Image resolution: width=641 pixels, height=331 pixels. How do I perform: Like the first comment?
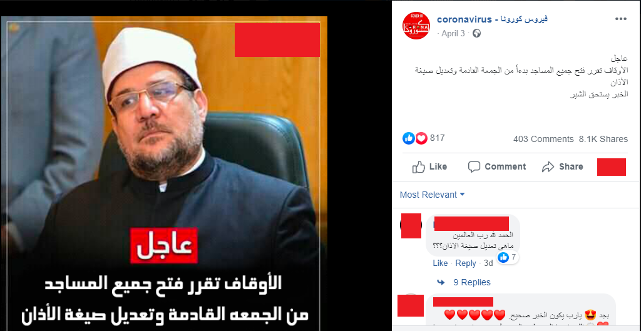pyautogui.click(x=440, y=263)
